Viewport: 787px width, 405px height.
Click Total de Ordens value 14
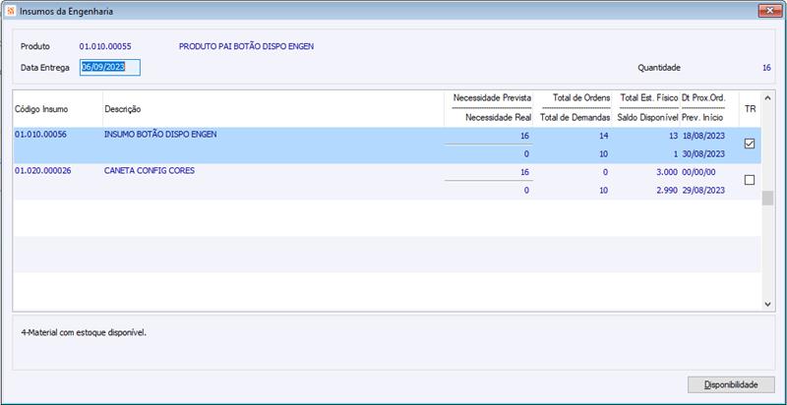click(x=604, y=136)
